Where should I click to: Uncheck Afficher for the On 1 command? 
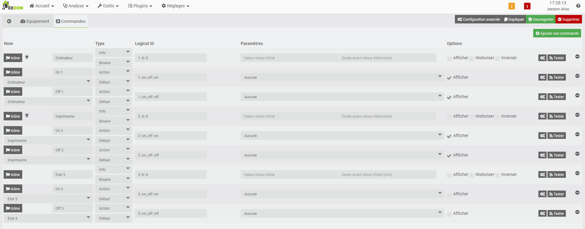coord(449,78)
